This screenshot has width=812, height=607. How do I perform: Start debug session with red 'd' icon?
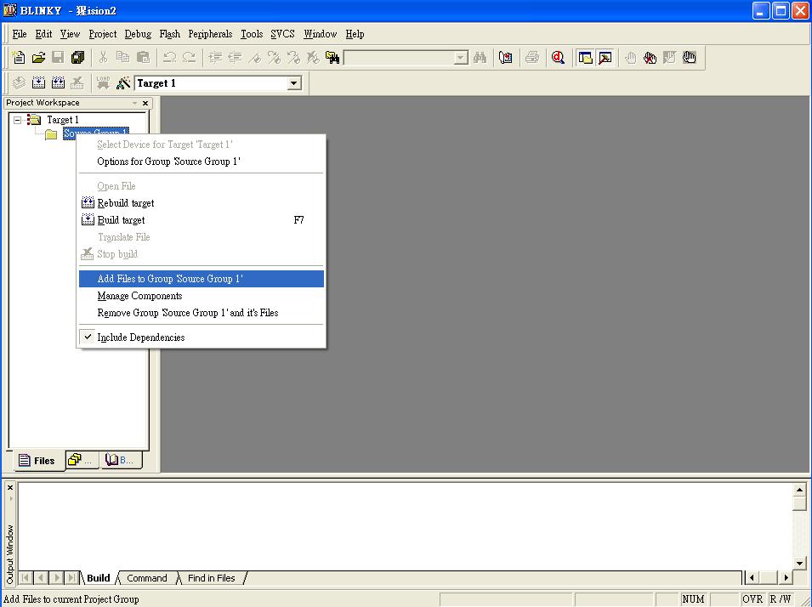(x=558, y=58)
